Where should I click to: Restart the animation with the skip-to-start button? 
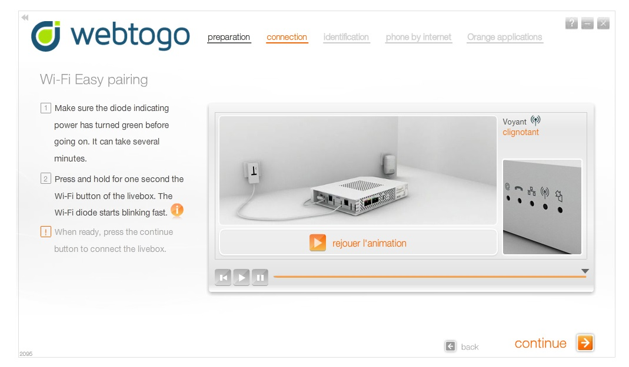pos(223,277)
